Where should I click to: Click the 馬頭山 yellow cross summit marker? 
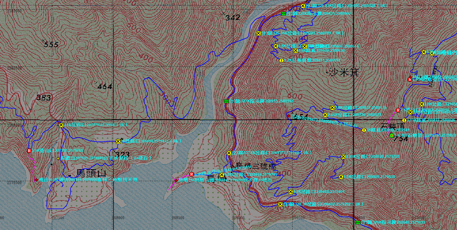pyautogui.click(x=58, y=158)
